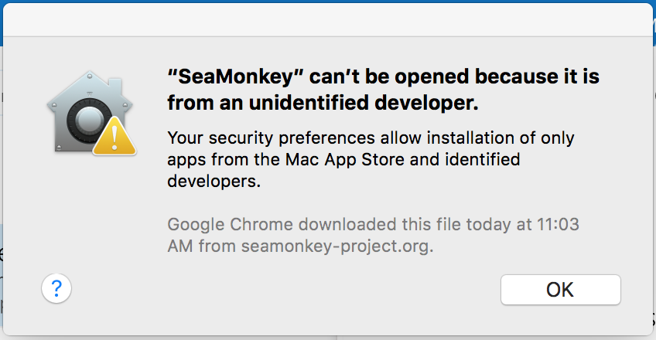This screenshot has width=656, height=340.
Task: Click the OK button
Action: (561, 290)
